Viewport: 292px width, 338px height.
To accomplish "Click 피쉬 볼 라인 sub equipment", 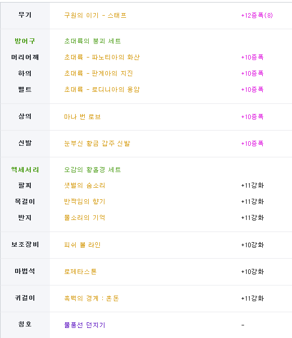I will pos(82,245).
